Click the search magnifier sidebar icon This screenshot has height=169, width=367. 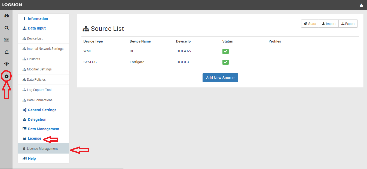coord(7,28)
